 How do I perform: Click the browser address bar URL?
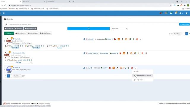click(x=21, y=5)
